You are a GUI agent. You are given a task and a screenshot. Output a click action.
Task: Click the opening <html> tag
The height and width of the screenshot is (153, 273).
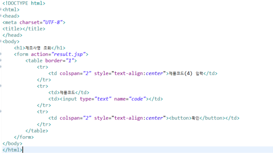(11, 10)
